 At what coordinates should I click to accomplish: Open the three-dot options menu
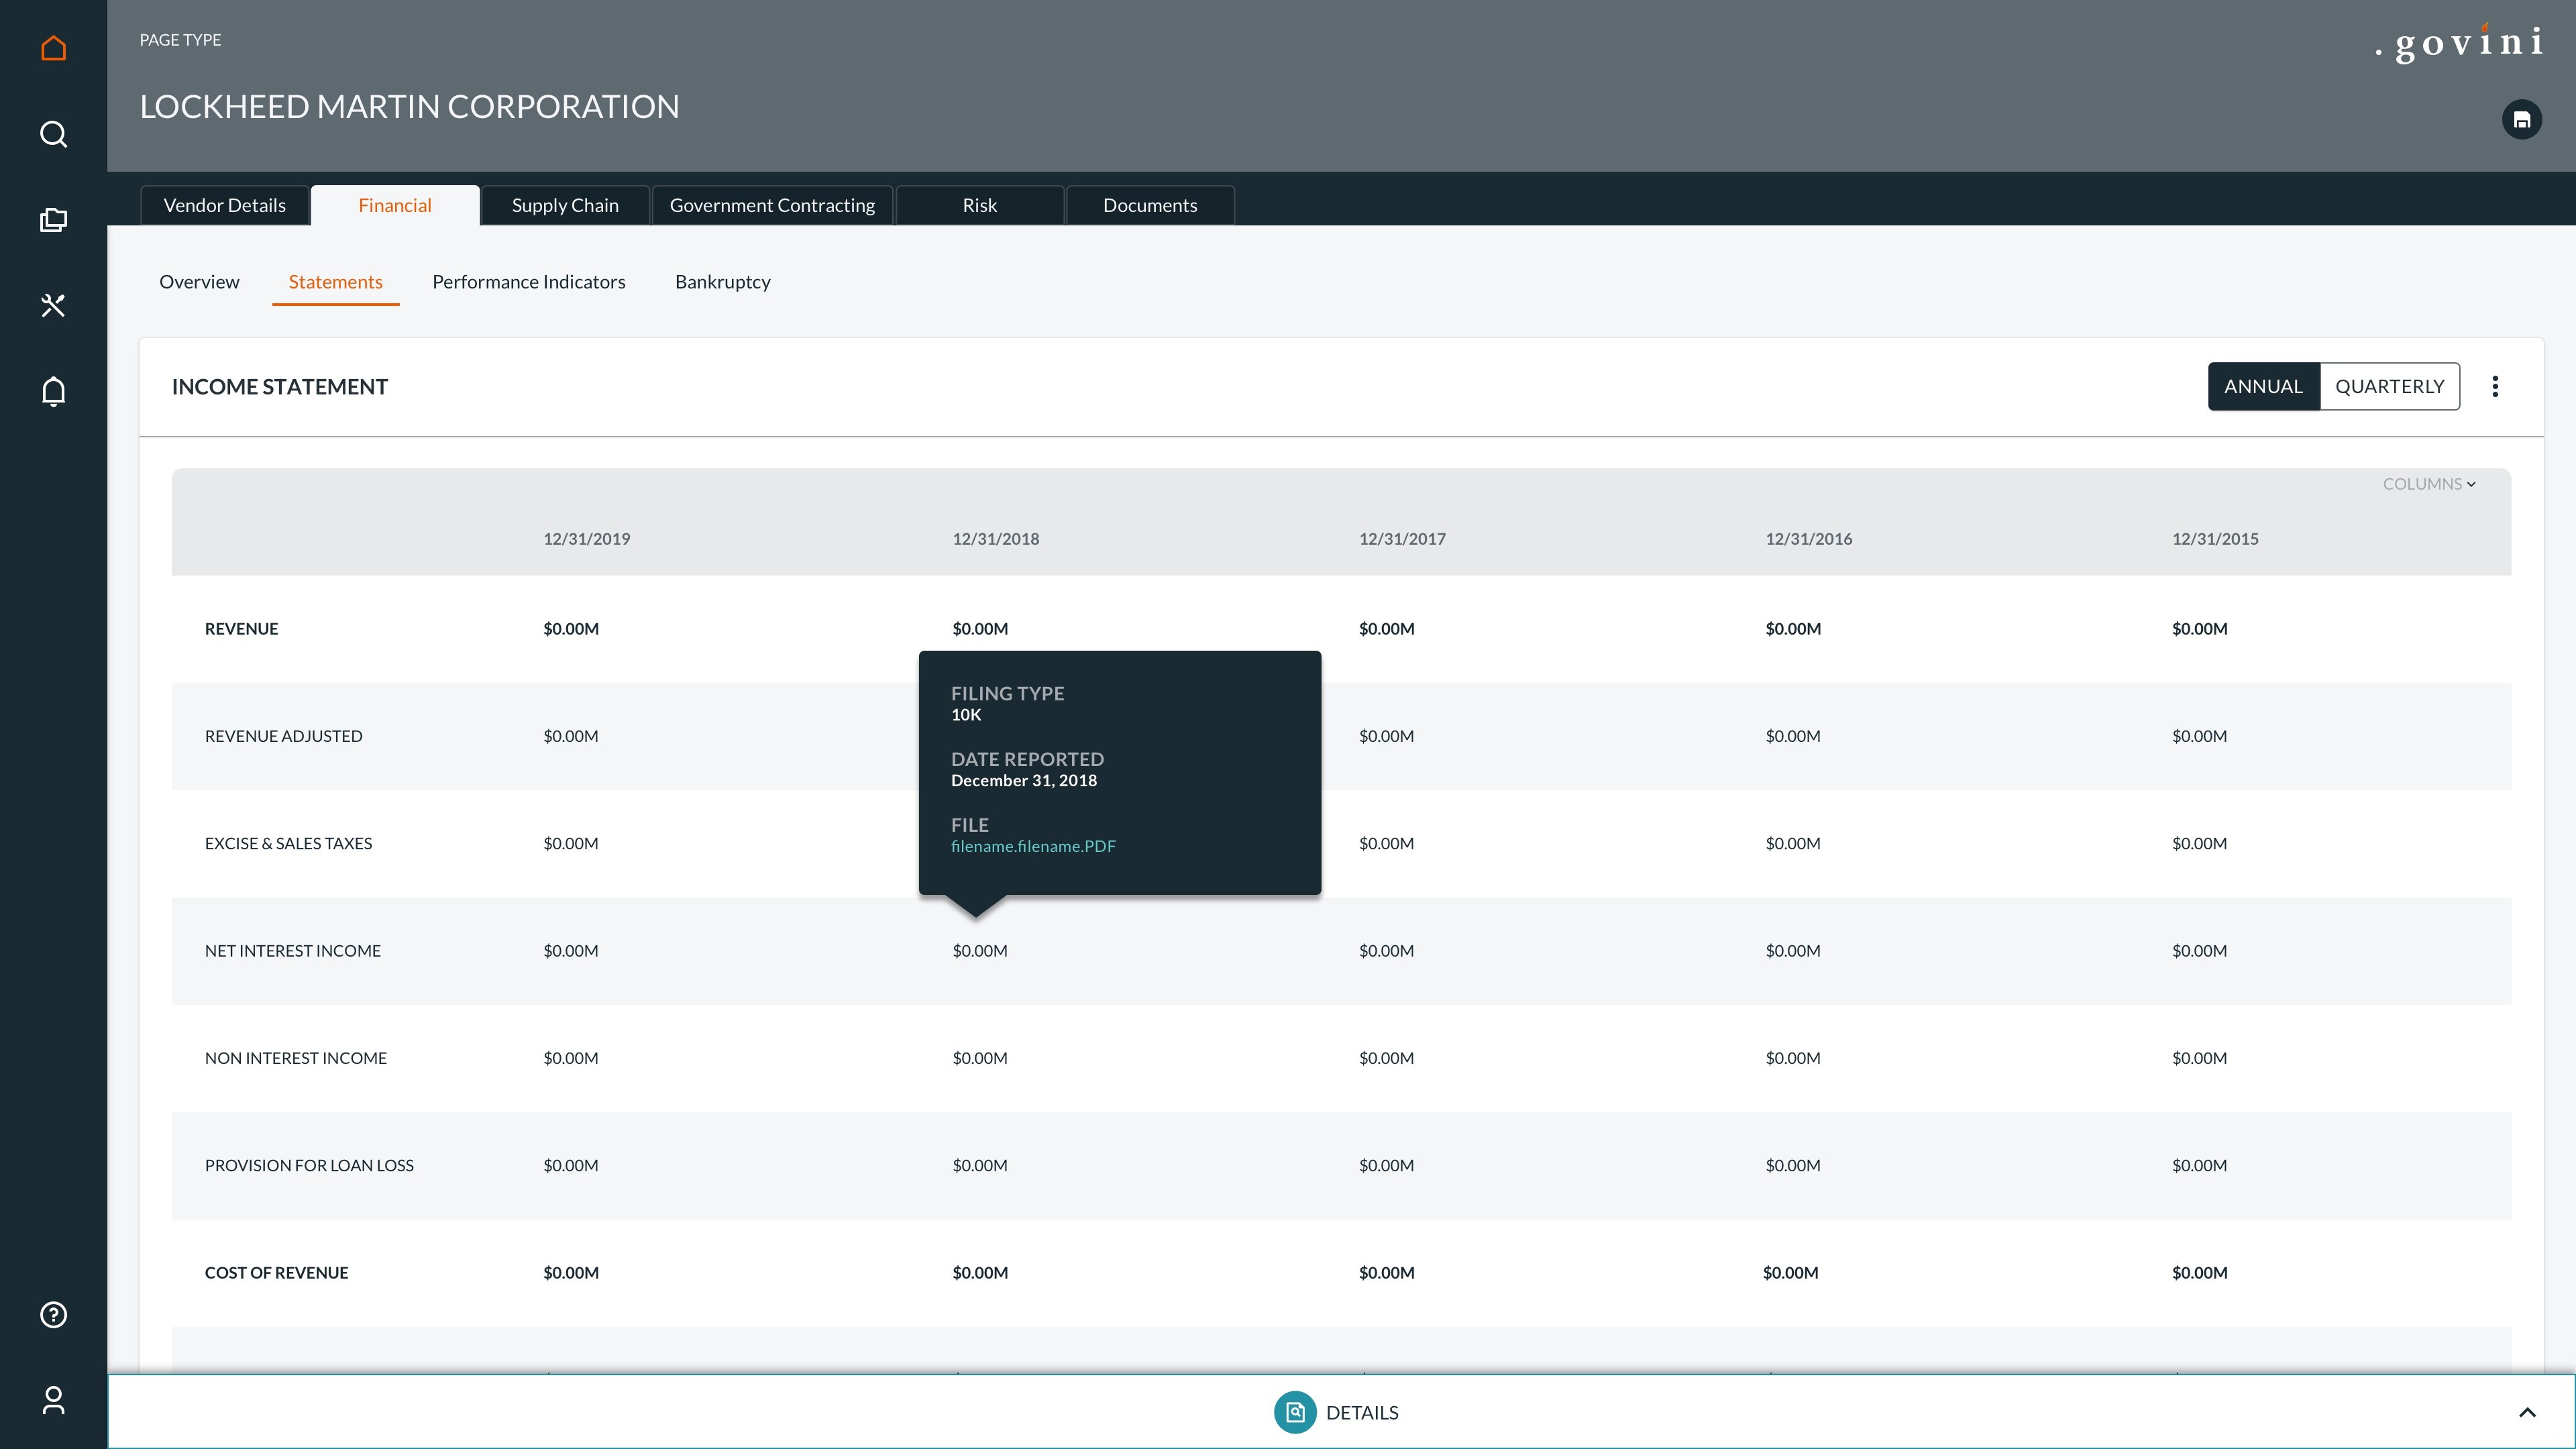(2495, 386)
